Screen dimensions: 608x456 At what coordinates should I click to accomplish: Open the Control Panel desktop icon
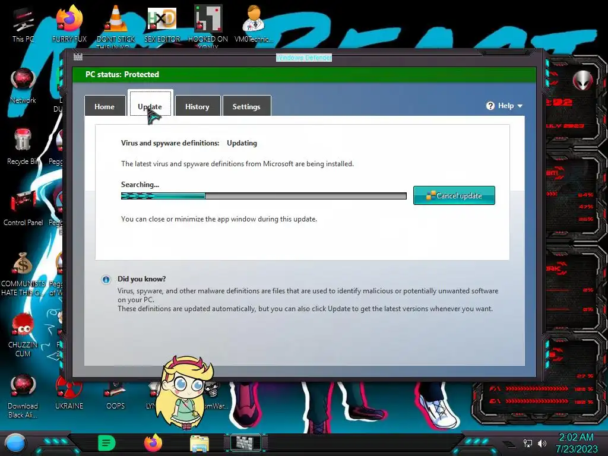coord(23,208)
